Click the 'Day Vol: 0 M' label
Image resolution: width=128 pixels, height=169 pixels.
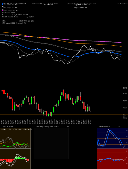pos(80,8)
